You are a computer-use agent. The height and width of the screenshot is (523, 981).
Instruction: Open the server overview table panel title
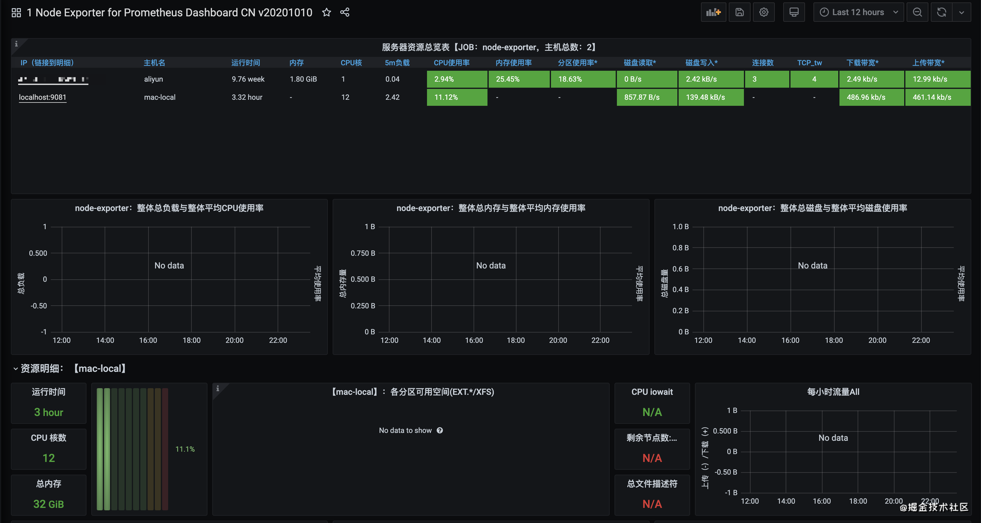click(490, 47)
